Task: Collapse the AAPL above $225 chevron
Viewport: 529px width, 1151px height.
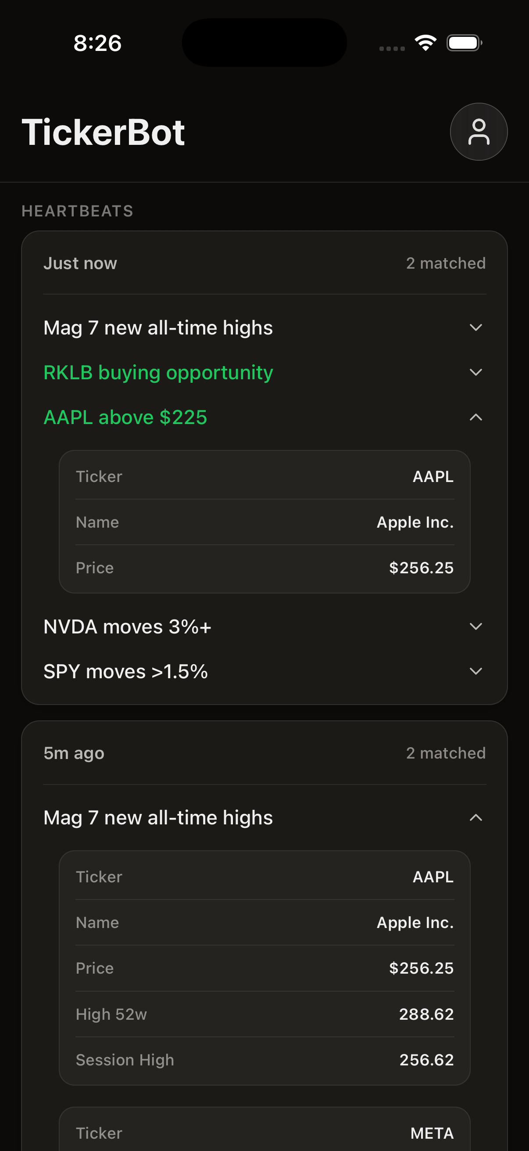Action: 476,417
